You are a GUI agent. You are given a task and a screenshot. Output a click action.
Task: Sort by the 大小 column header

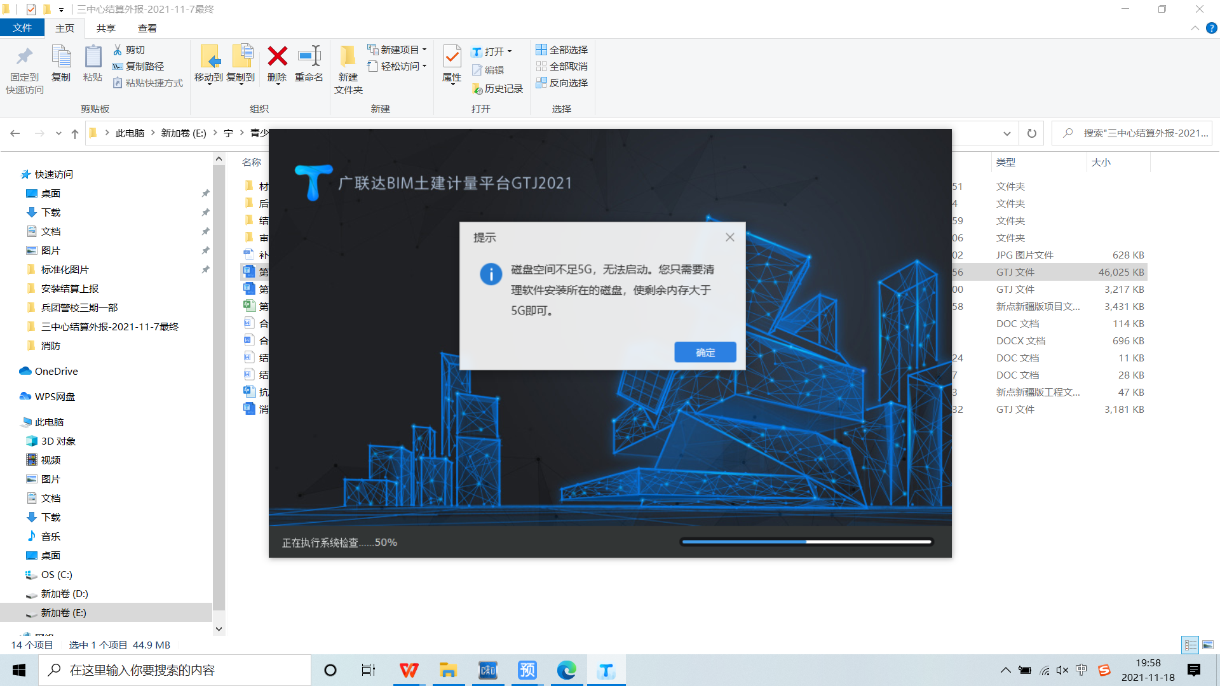(1101, 163)
